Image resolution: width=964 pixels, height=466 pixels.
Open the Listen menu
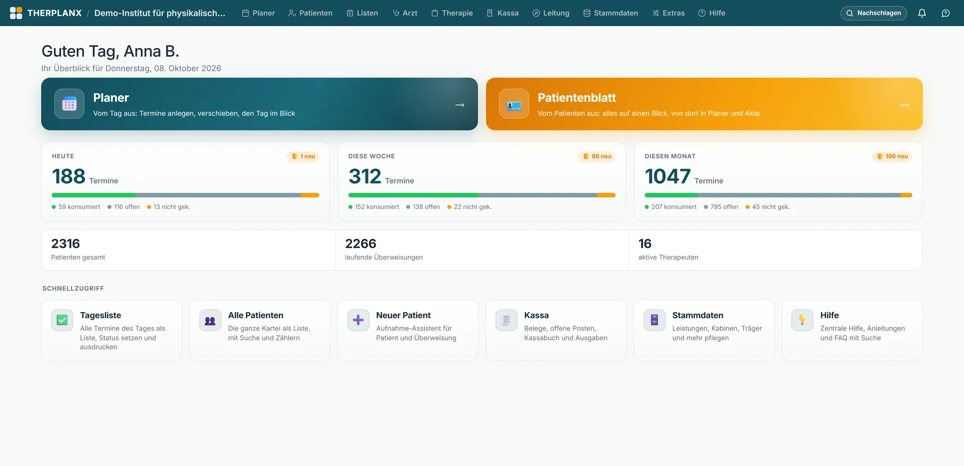362,13
